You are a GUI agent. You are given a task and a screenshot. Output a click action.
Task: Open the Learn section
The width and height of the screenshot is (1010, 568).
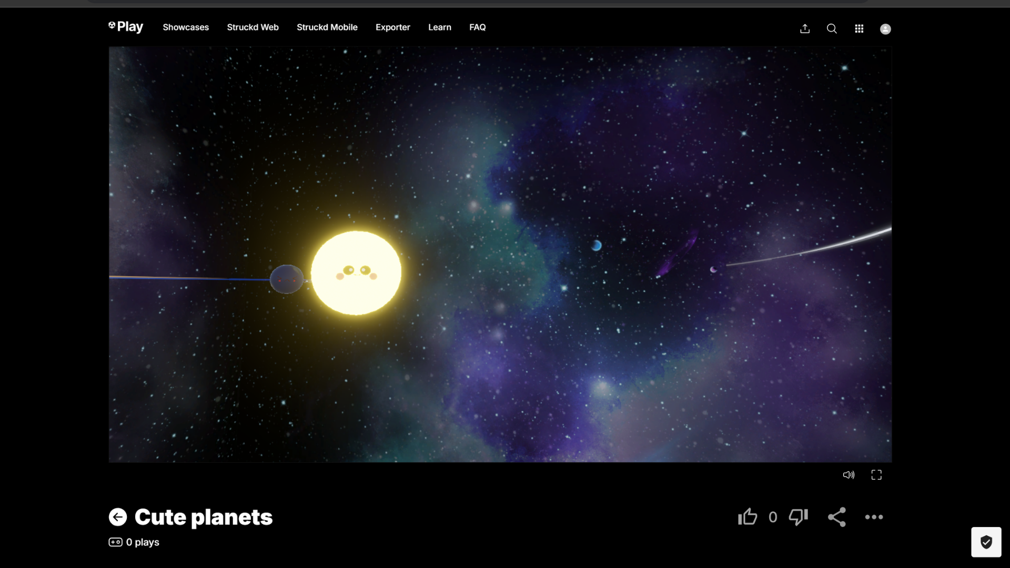point(439,27)
